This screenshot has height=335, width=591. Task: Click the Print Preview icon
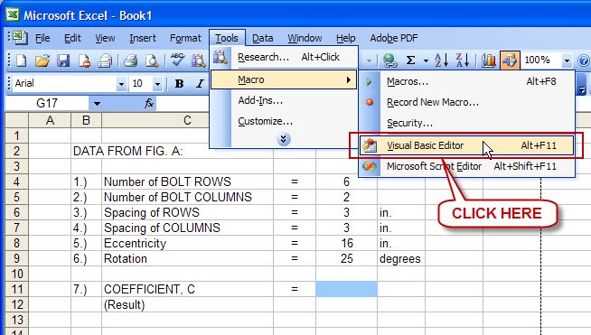coord(152,60)
